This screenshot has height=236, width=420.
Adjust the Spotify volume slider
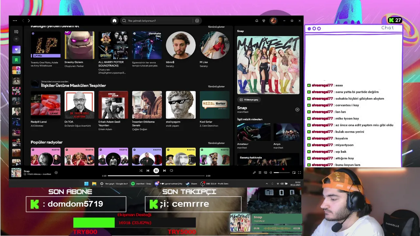pos(282,172)
